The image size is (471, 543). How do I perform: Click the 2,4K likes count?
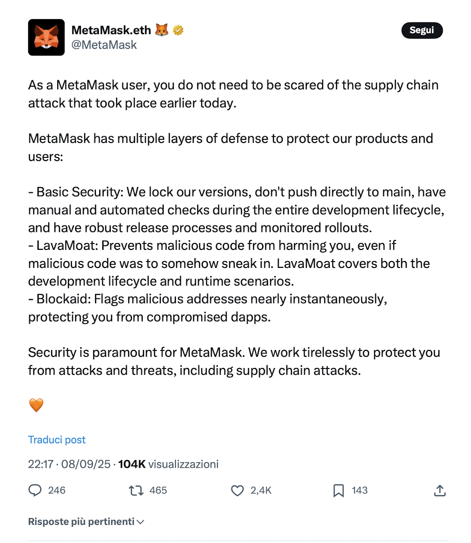(261, 490)
